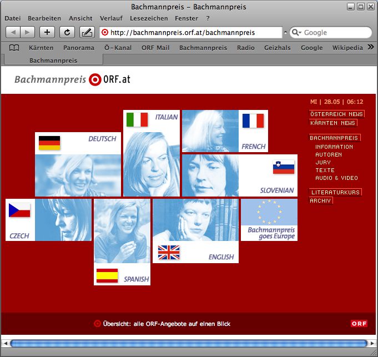Click the Czech flag icon
378x357 pixels.
19,210
